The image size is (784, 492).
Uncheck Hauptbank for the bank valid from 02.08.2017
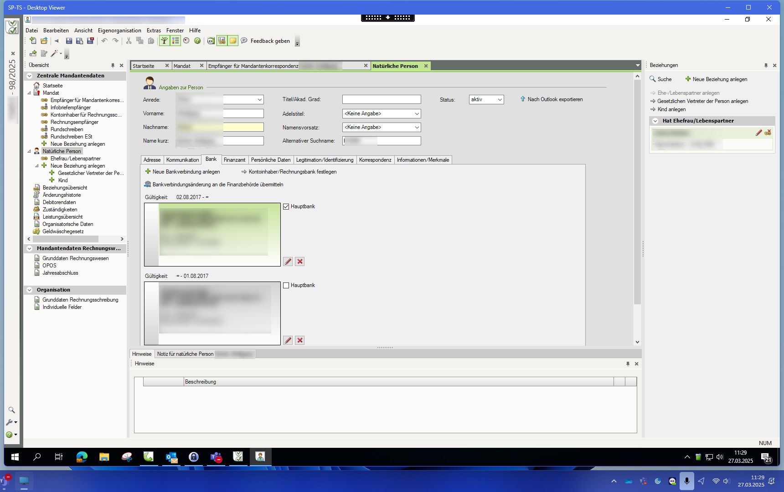tap(286, 207)
